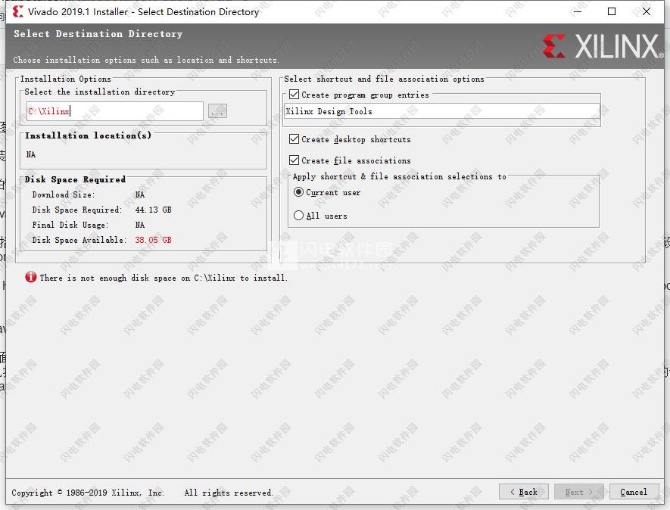Maximize the installer window
Viewport: 670px width, 510px height.
(x=612, y=11)
